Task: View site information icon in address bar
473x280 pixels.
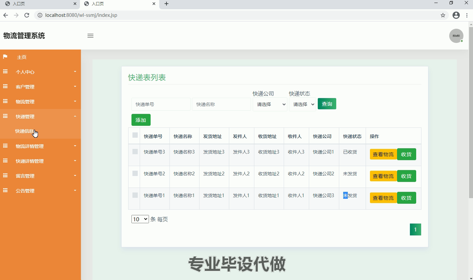Action: pyautogui.click(x=40, y=15)
